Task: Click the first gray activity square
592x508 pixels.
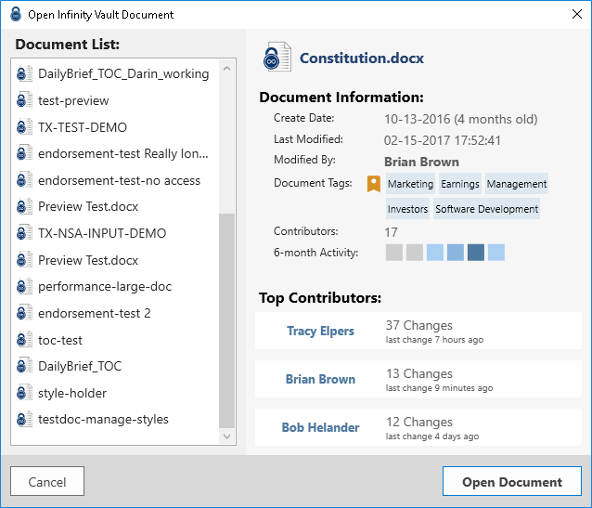Action: pyautogui.click(x=394, y=253)
